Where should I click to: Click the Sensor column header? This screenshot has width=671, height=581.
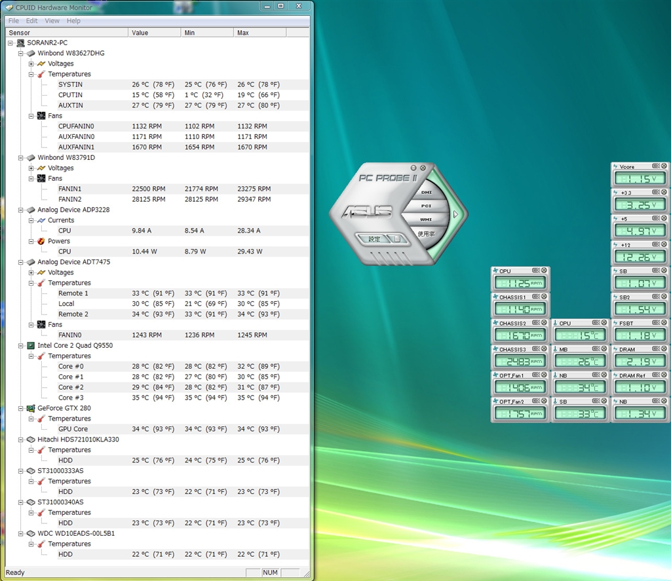point(67,33)
